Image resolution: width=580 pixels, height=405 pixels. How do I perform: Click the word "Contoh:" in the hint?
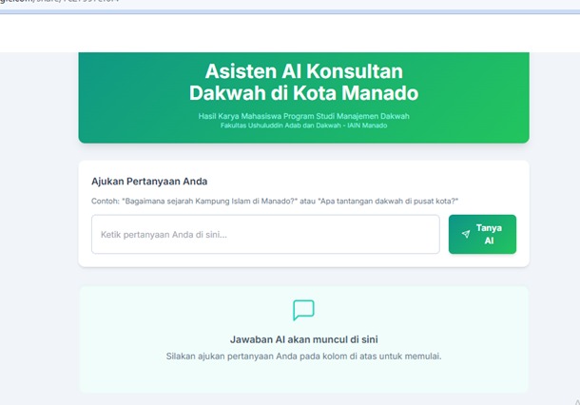coord(105,202)
